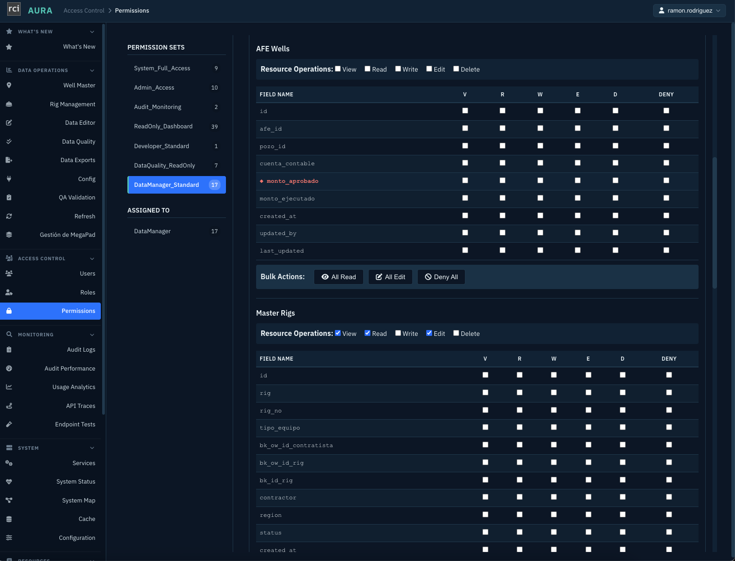Viewport: 735px width, 561px height.
Task: Click the bk_ow_id_contratista field name
Action: 296,445
